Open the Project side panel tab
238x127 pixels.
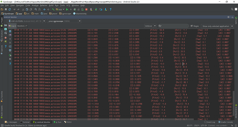click(x=2, y=22)
